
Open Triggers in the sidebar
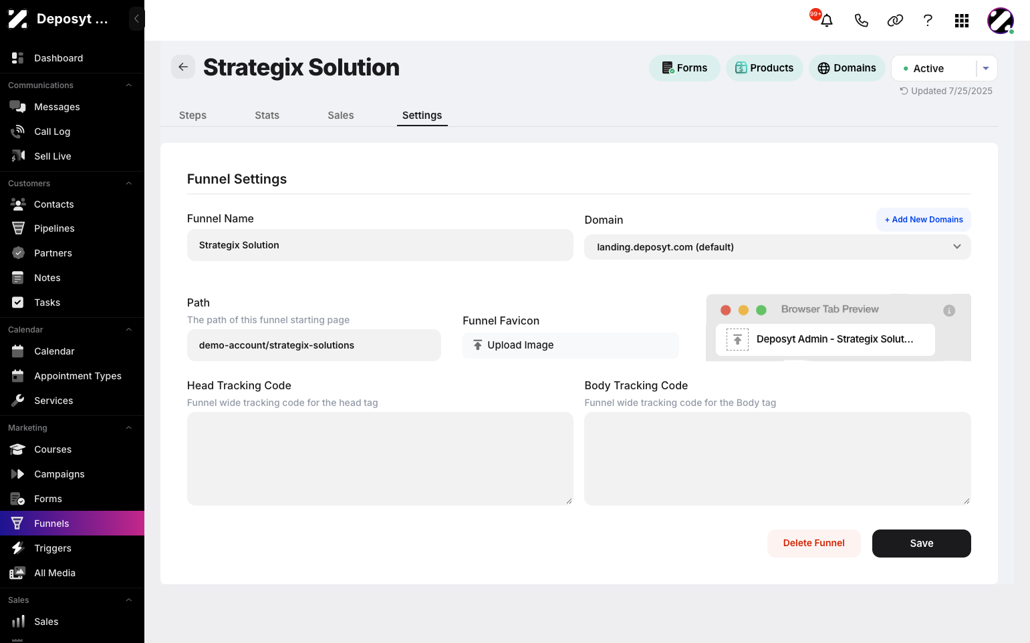pos(72,548)
